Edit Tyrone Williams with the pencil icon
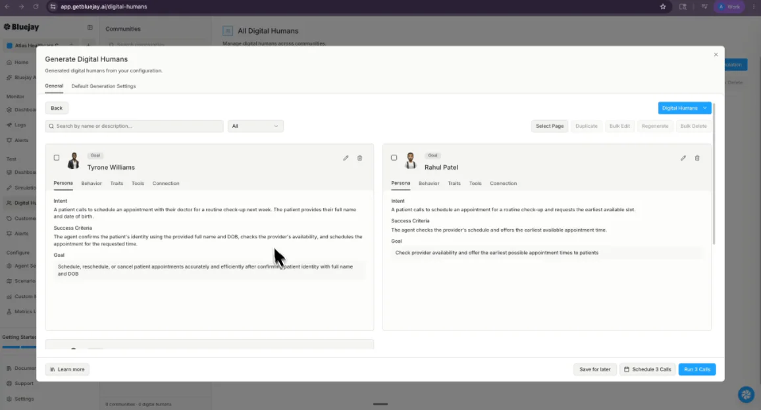This screenshot has width=761, height=410. coord(346,158)
